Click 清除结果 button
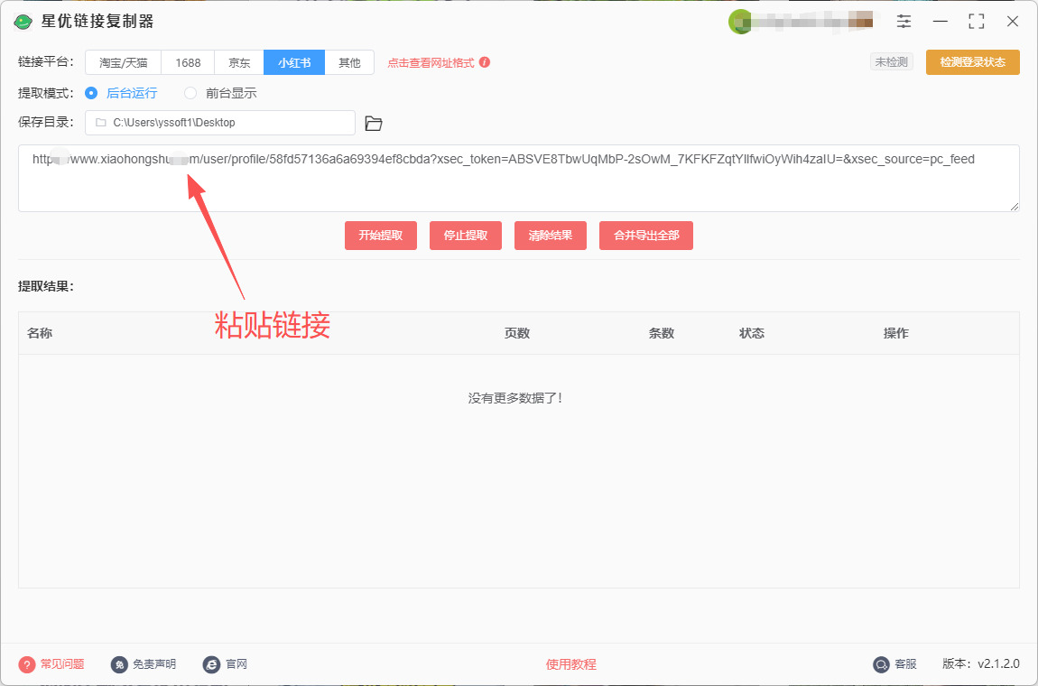 point(550,236)
